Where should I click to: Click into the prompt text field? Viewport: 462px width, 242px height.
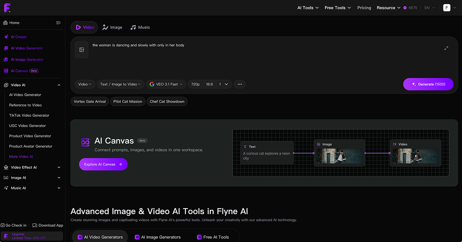coord(265,57)
